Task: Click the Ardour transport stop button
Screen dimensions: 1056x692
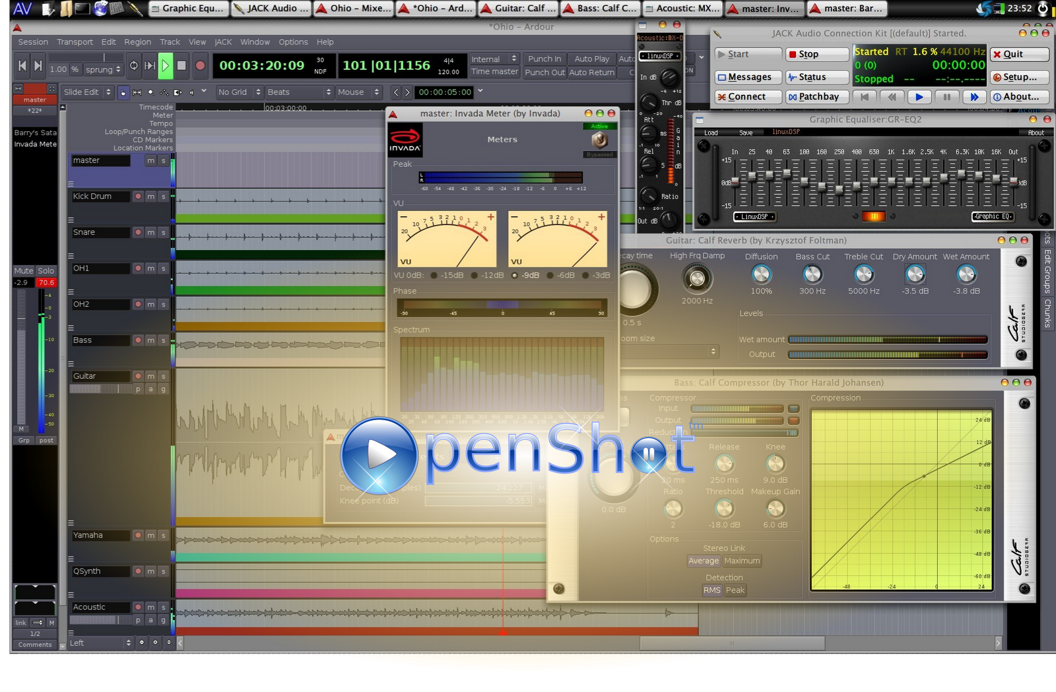Action: click(181, 66)
